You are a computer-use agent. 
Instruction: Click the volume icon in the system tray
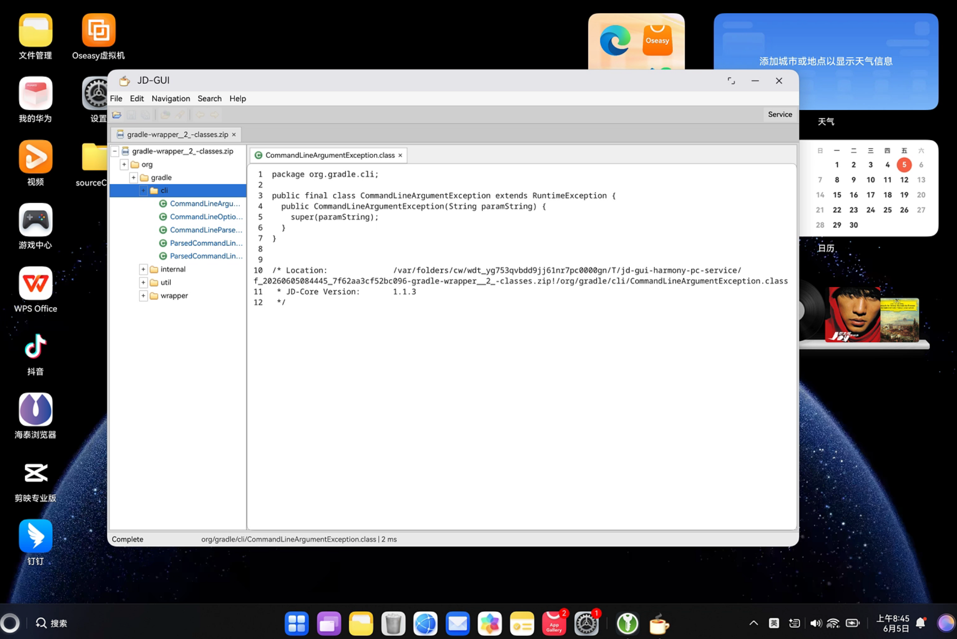tap(815, 623)
